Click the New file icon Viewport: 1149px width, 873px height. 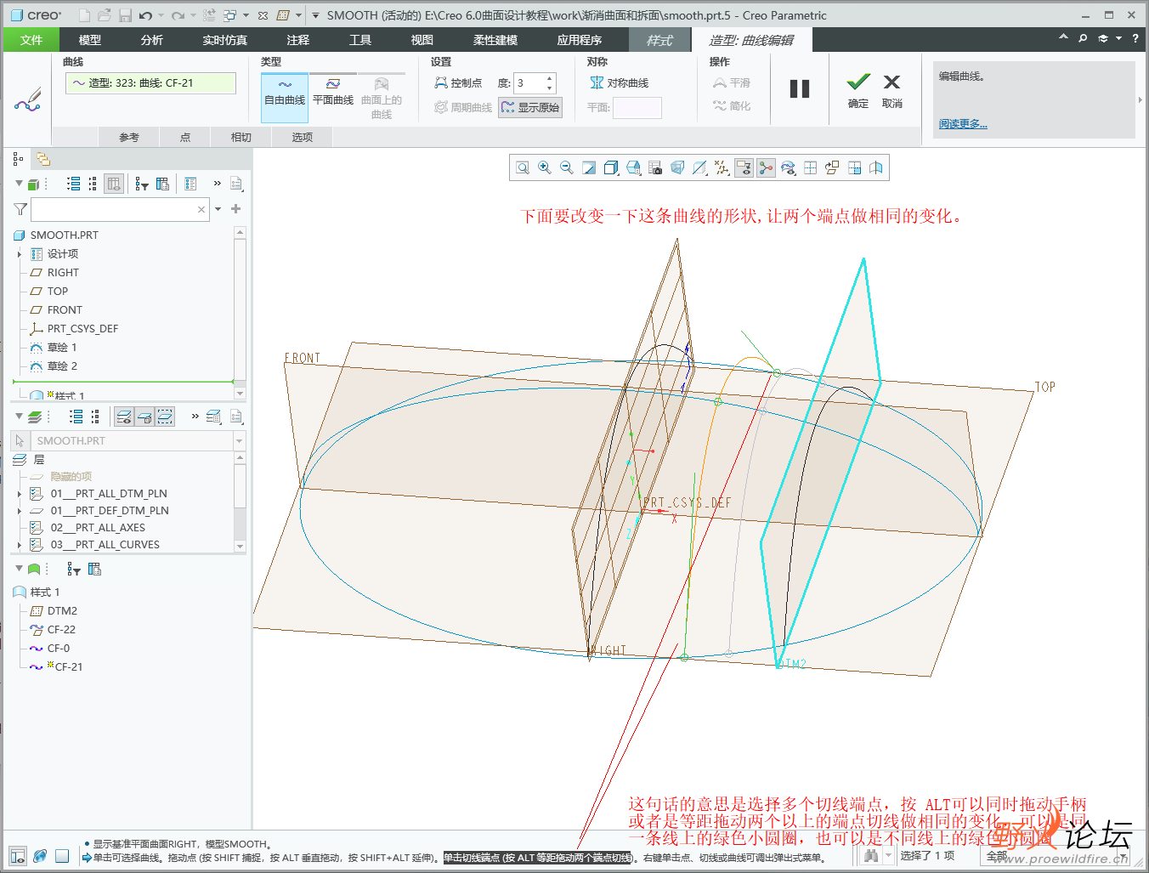[84, 15]
